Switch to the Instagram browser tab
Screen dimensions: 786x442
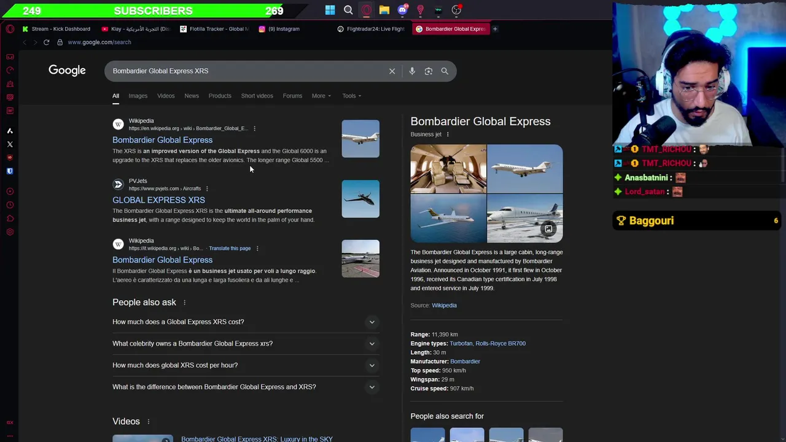point(293,29)
